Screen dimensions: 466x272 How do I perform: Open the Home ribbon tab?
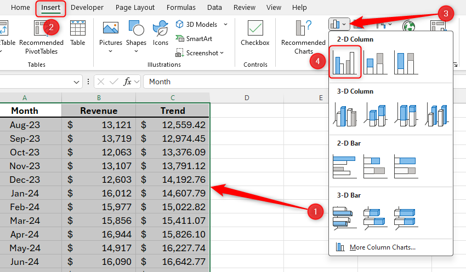coord(20,8)
